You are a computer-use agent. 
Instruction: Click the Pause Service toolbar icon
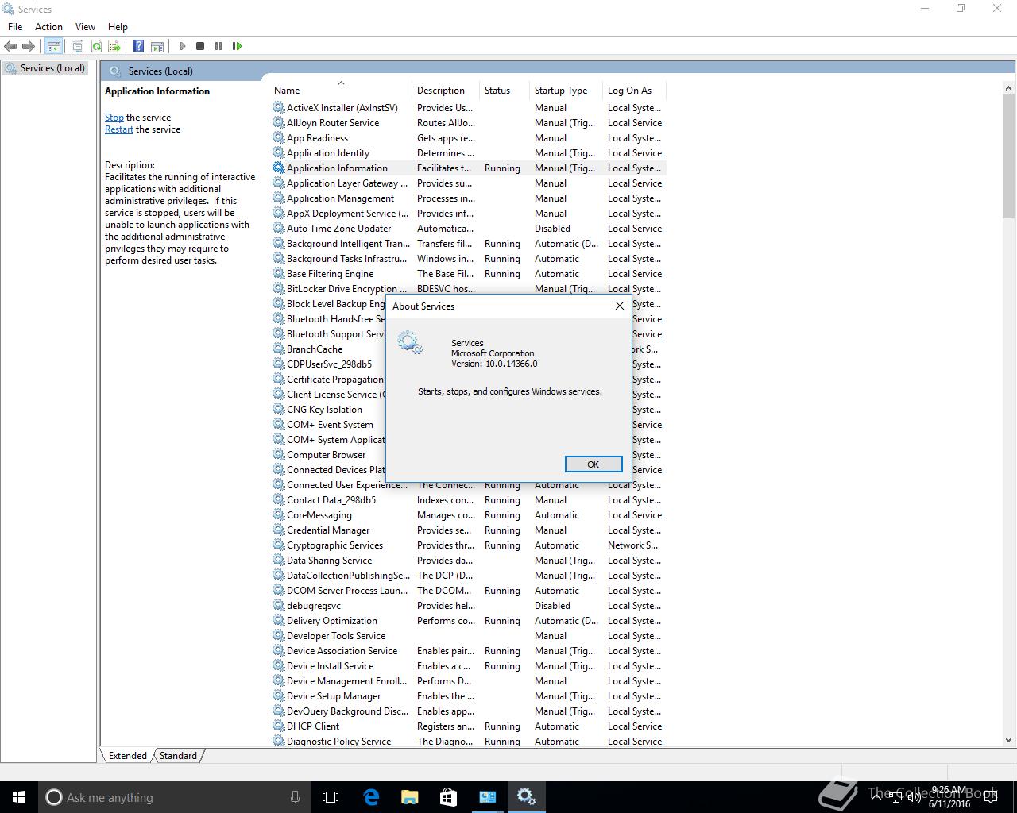pyautogui.click(x=218, y=46)
